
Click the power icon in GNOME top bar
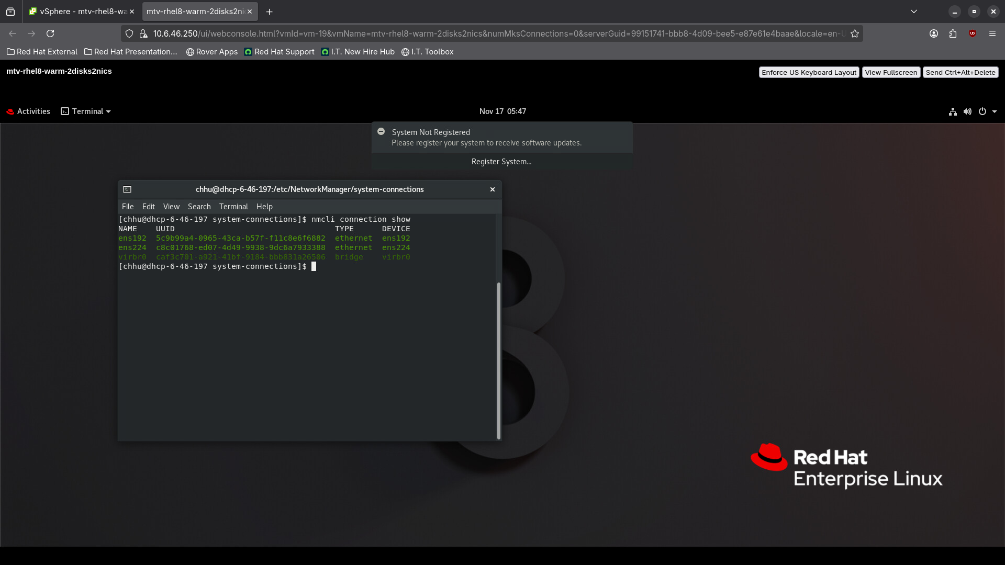tap(982, 111)
